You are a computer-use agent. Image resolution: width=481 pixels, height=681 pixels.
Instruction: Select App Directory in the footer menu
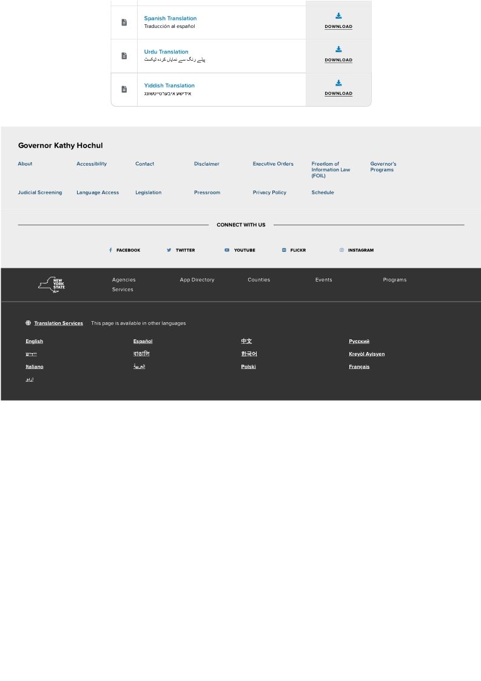tap(197, 280)
